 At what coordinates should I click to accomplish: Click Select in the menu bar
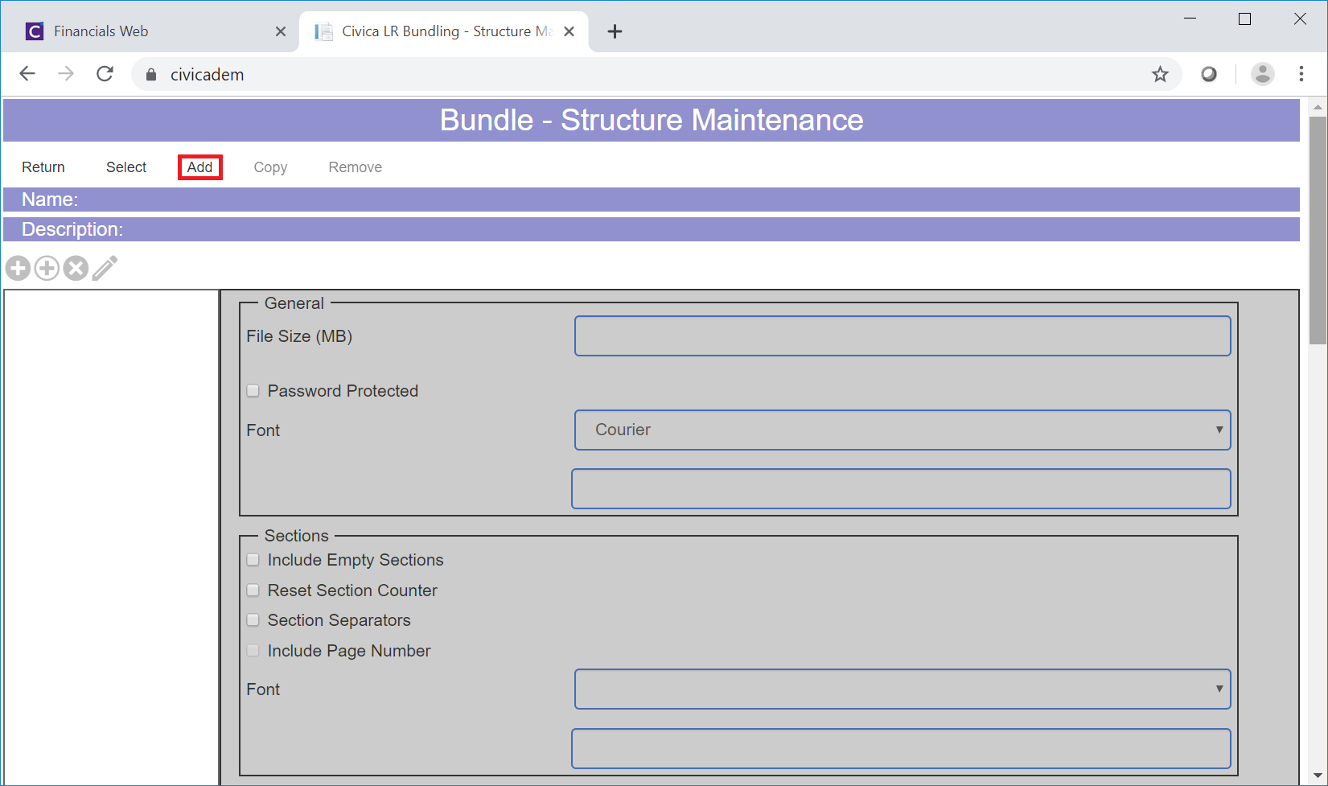point(126,167)
